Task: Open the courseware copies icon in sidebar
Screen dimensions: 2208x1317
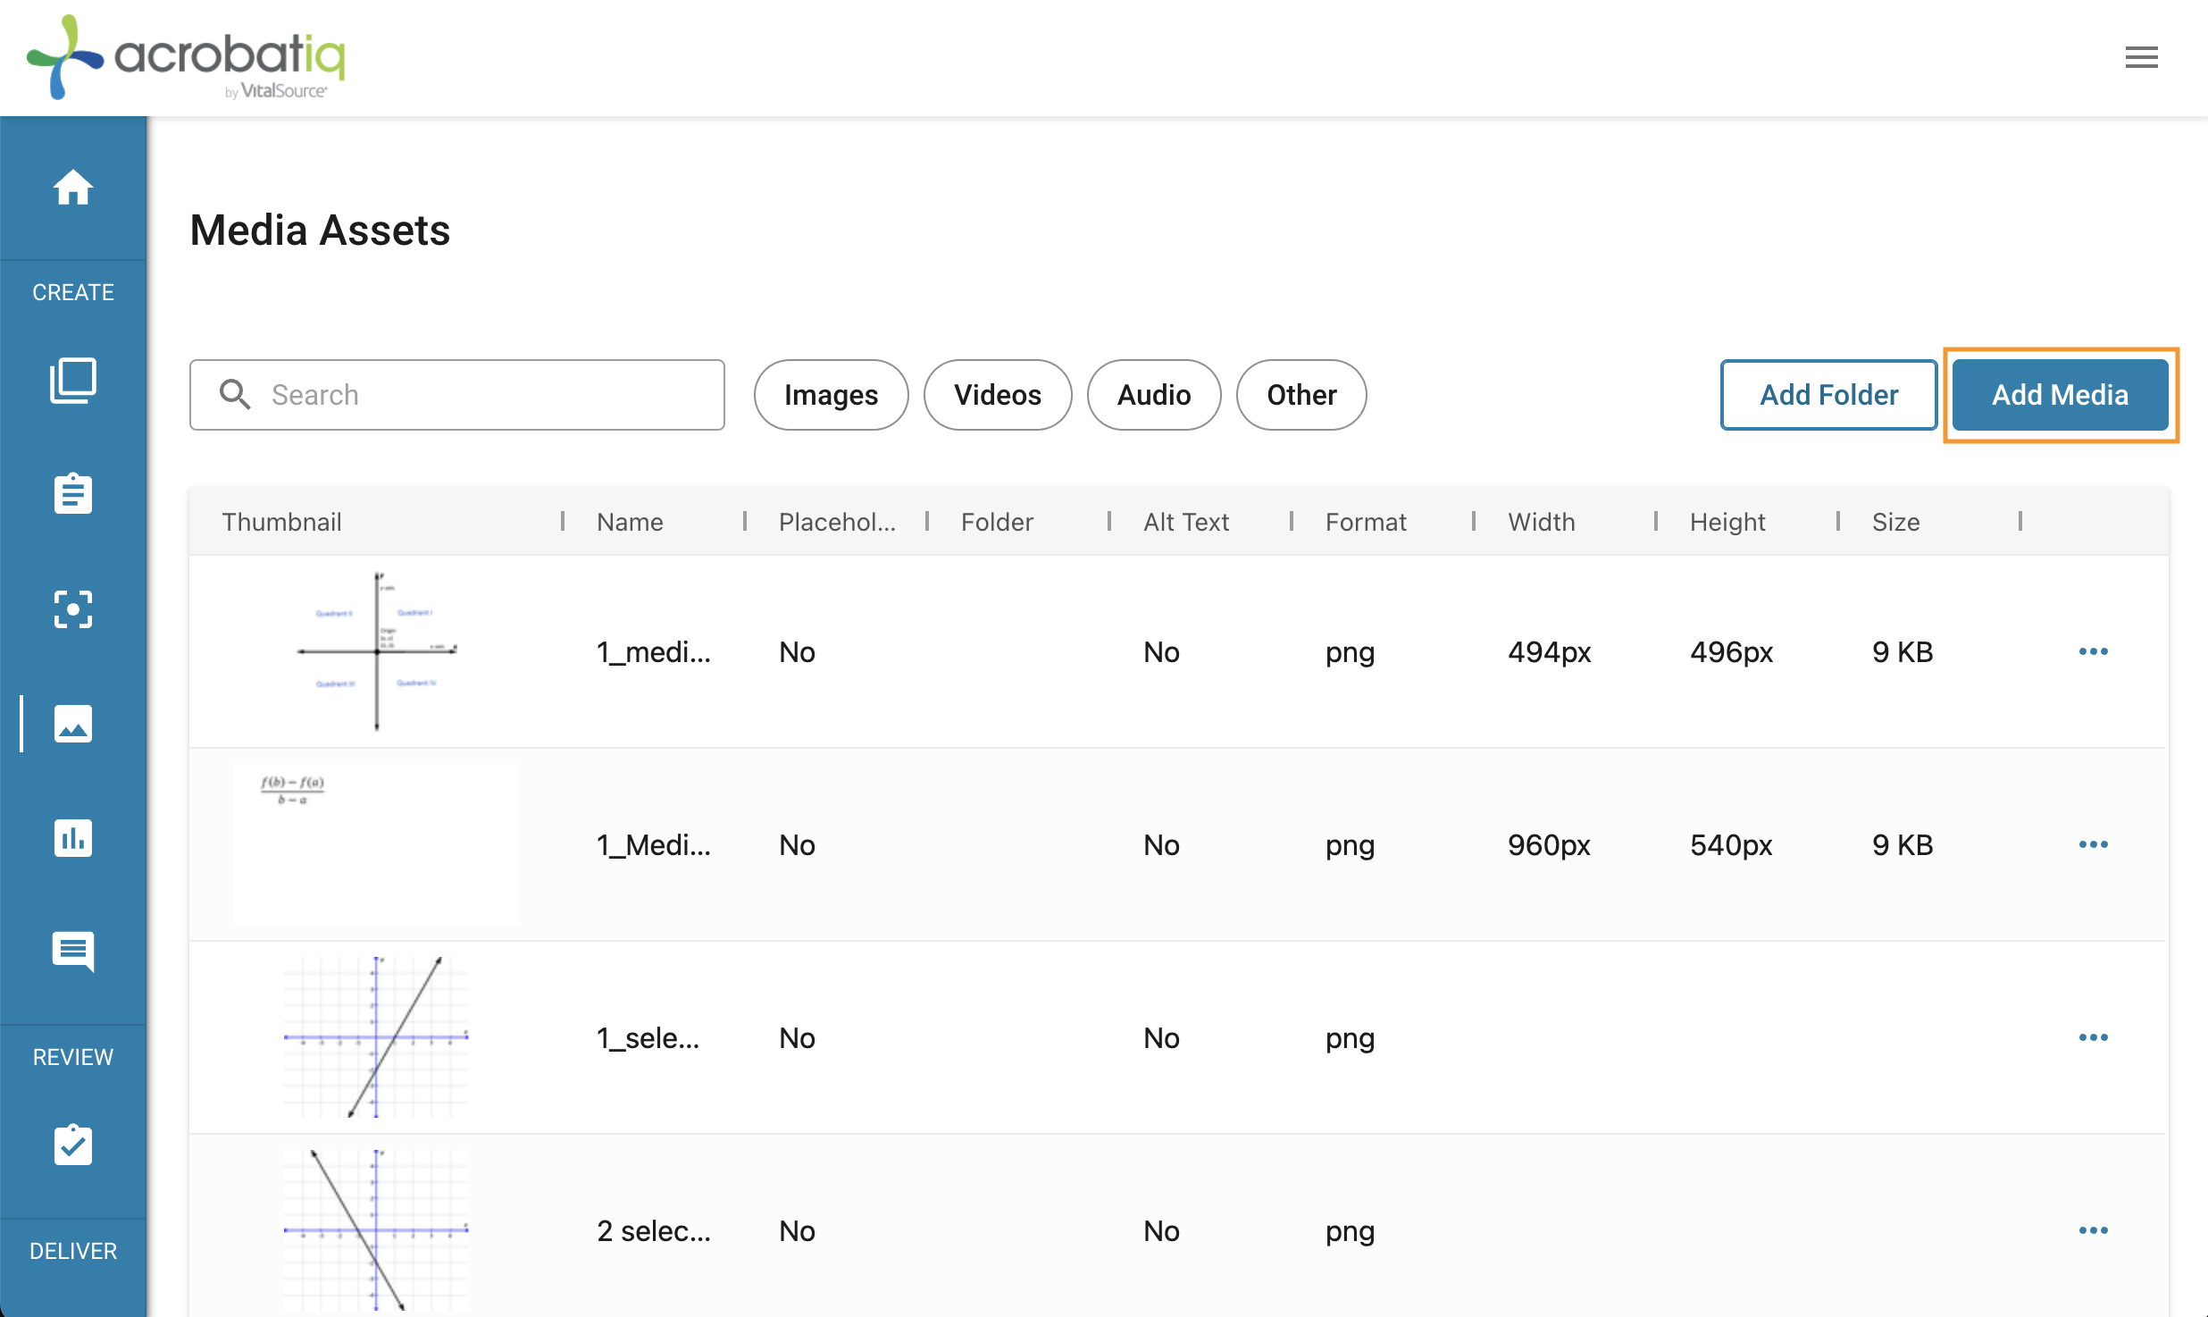Action: click(x=73, y=381)
